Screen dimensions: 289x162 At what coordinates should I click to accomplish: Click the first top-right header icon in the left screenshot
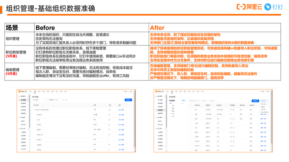click(x=124, y=92)
